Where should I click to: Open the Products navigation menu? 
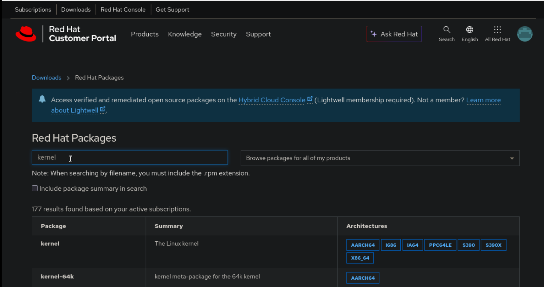pyautogui.click(x=145, y=34)
